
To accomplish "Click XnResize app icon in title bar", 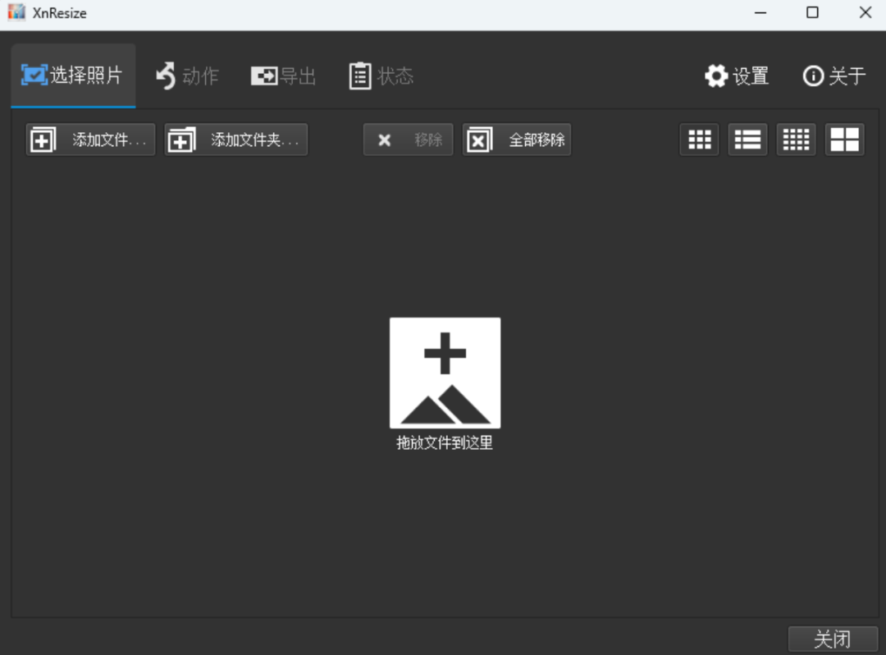I will click(x=16, y=12).
